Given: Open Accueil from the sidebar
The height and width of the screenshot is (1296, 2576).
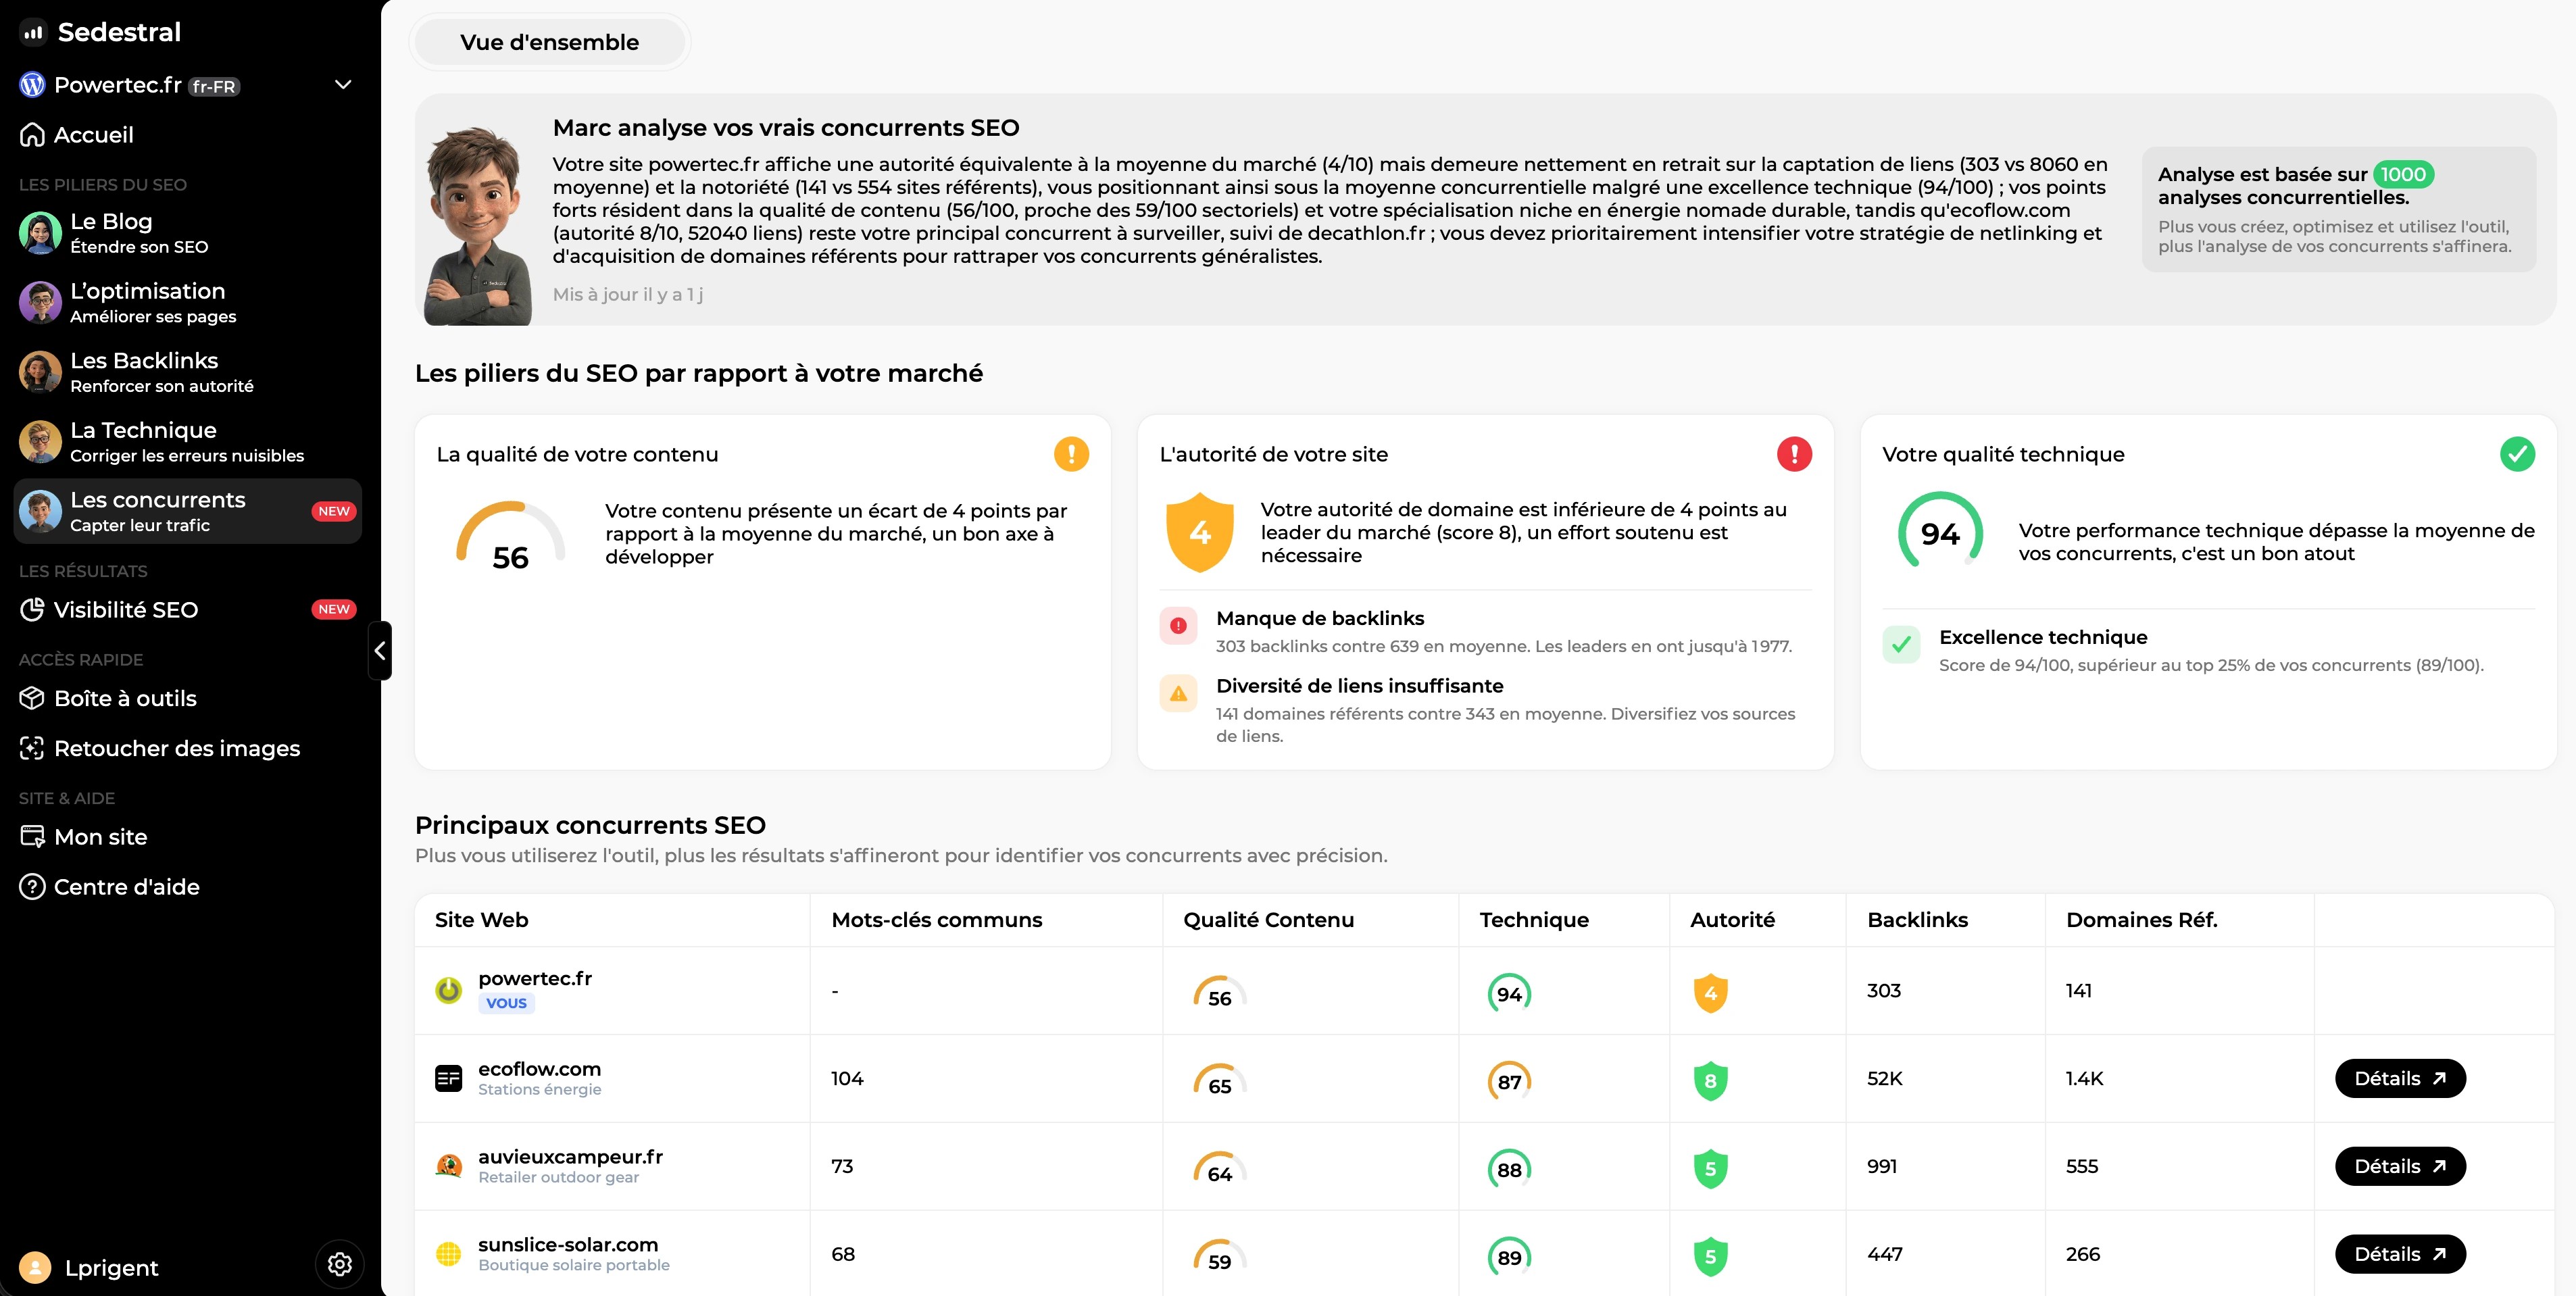Looking at the screenshot, I should [95, 134].
